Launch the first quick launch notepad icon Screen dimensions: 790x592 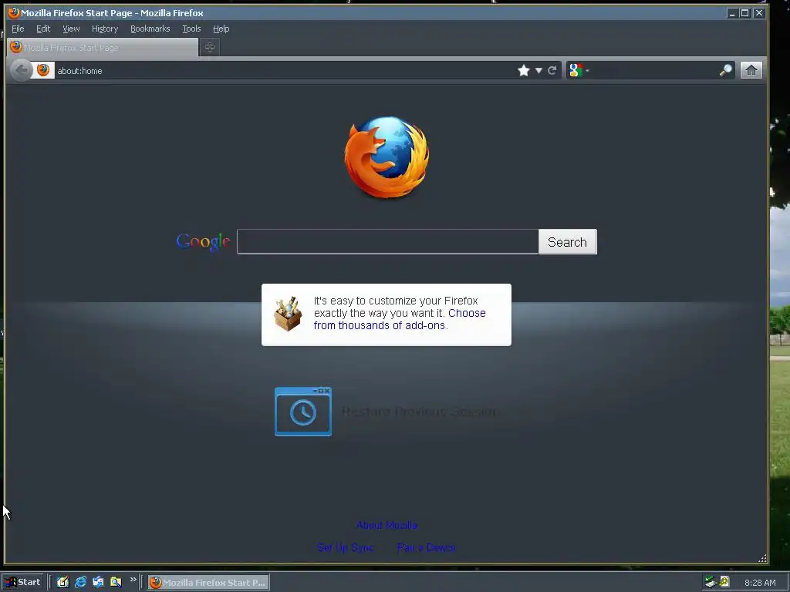tap(62, 582)
